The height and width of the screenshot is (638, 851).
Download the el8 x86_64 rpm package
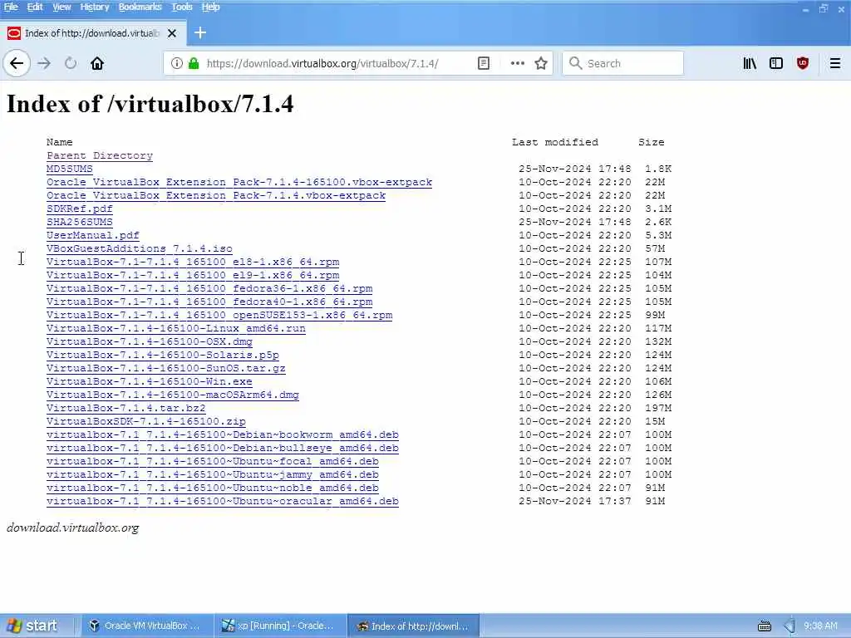(x=193, y=262)
